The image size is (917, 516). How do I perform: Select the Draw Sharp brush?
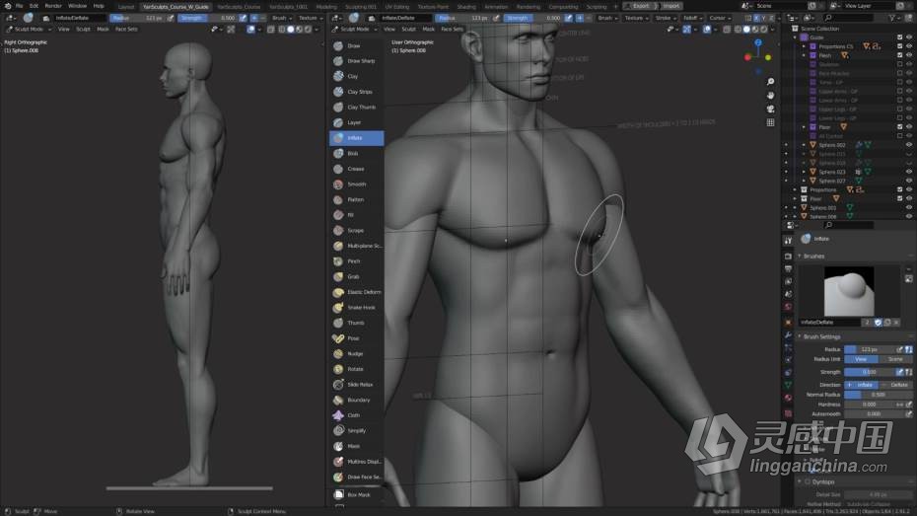pos(357,61)
